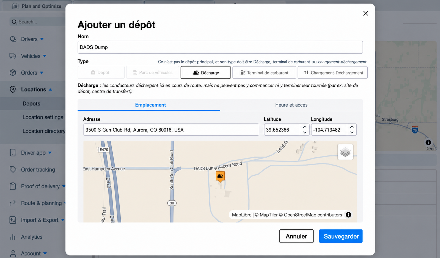Click the Account person icon
Image resolution: width=440 pixels, height=258 pixels.
pos(13,253)
